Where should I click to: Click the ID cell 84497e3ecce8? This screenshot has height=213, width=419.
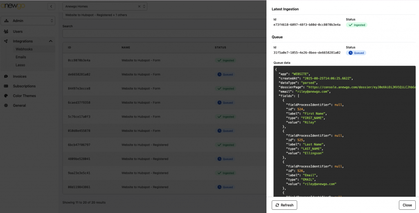click(x=79, y=89)
